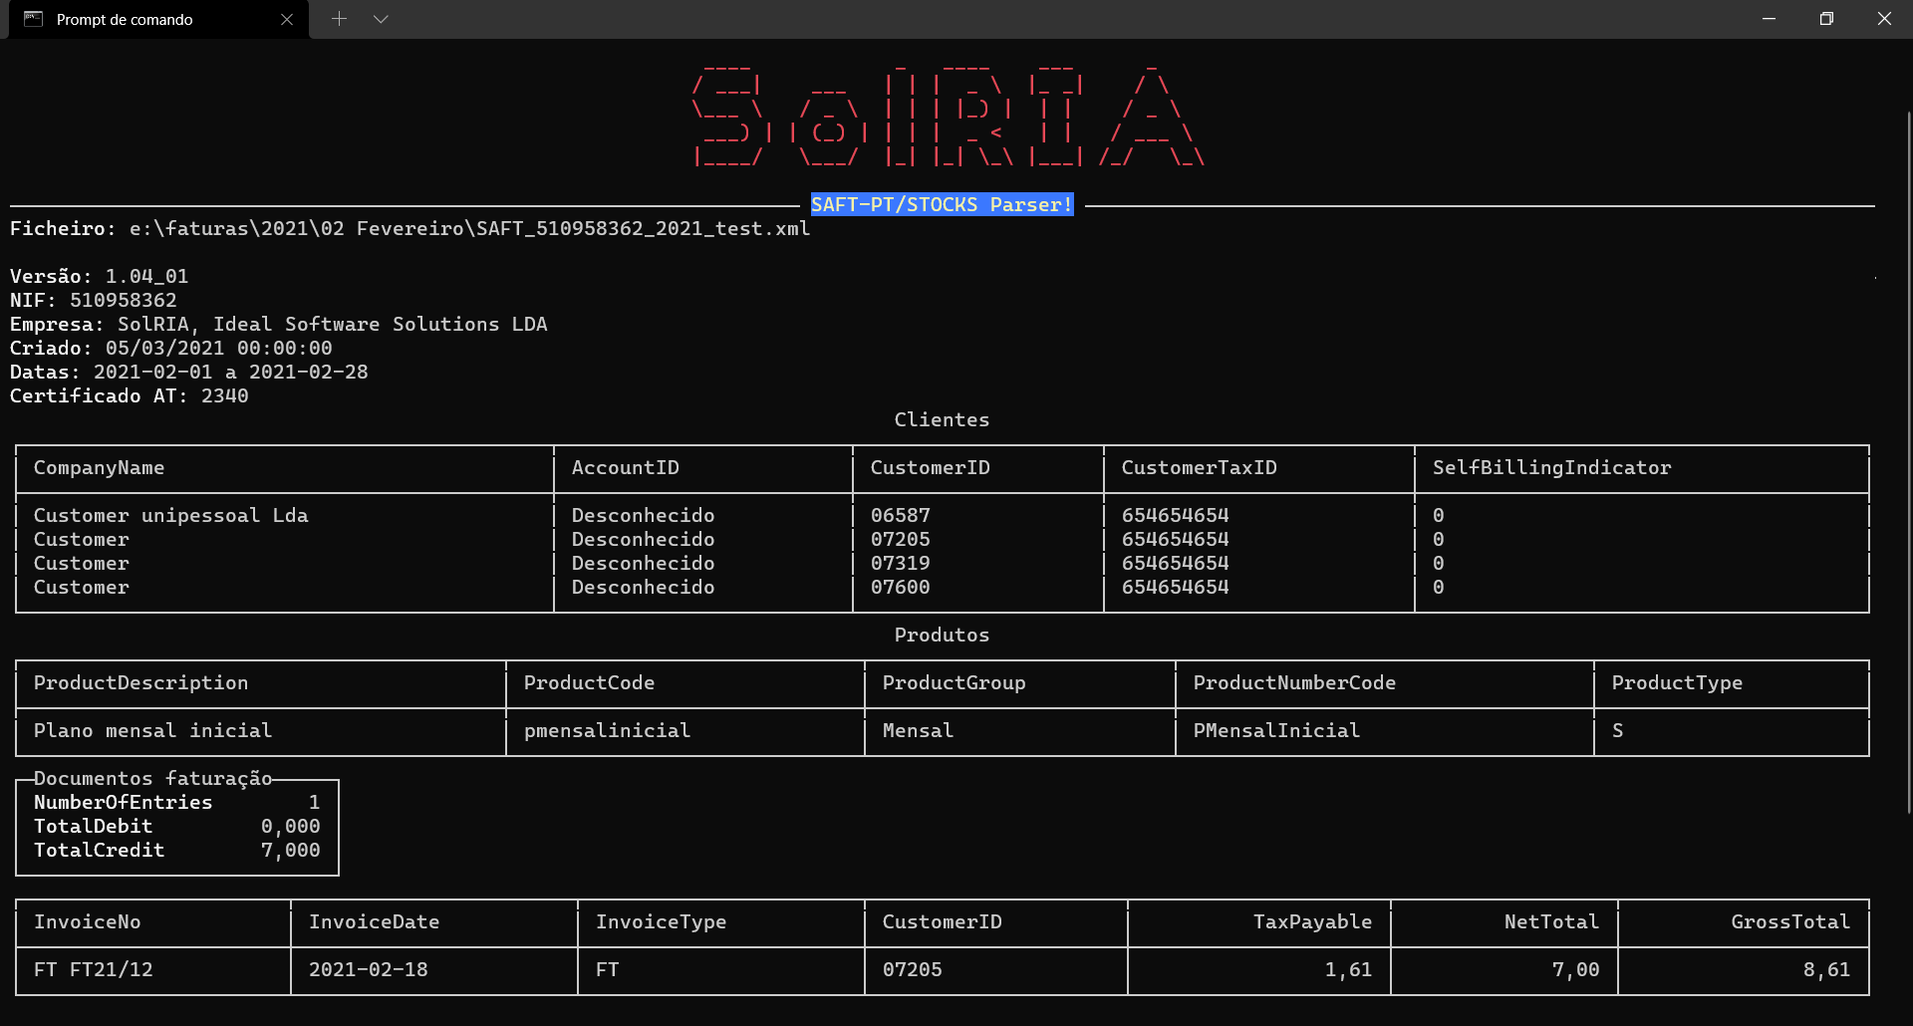Viewport: 1913px width, 1026px height.
Task: Click the Mensal product group cell
Action: (918, 730)
